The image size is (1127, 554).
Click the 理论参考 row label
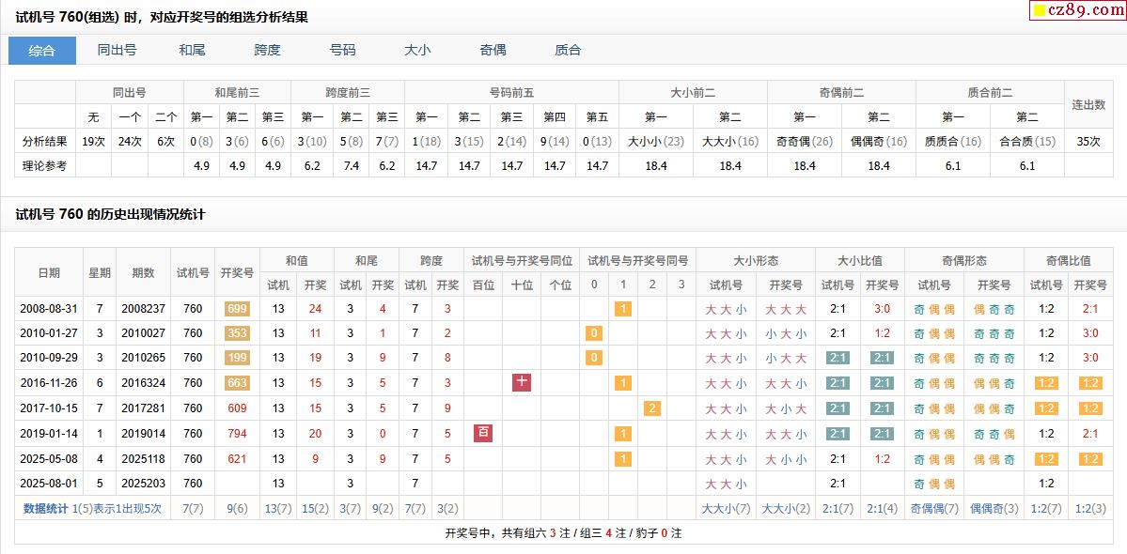[x=44, y=166]
